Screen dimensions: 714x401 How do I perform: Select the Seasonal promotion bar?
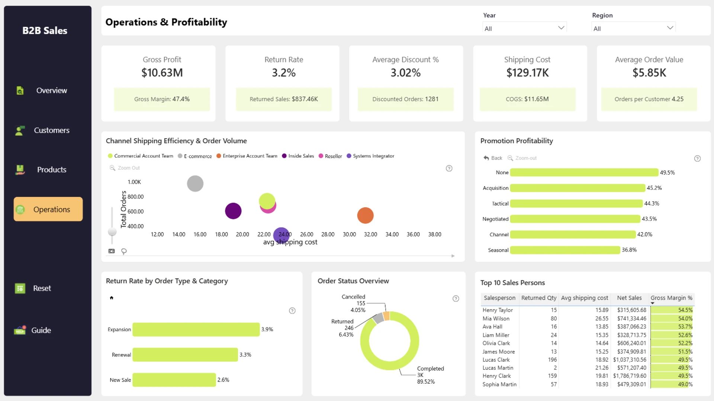coord(565,250)
